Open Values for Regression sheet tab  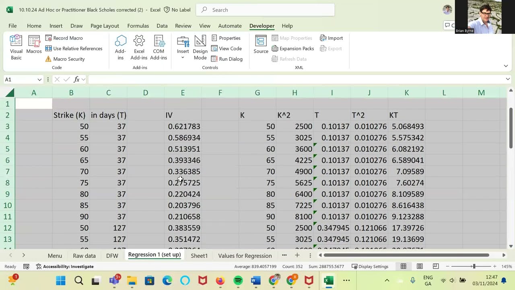(245, 256)
